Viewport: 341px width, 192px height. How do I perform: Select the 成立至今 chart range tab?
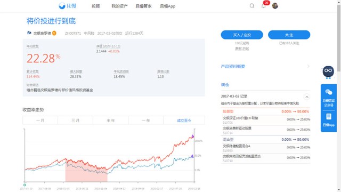[x=184, y=120]
